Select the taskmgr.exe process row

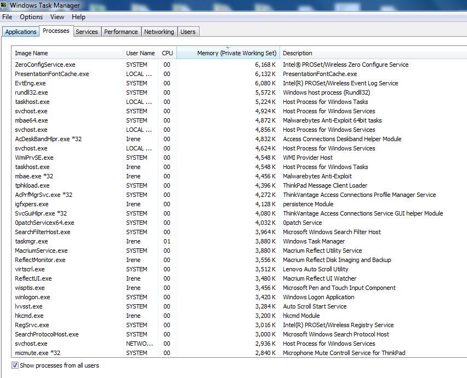(31, 241)
